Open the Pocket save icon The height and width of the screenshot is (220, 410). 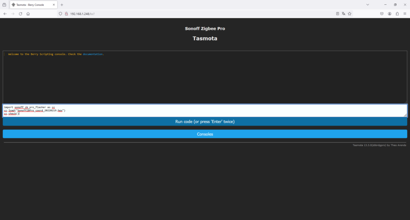[382, 14]
